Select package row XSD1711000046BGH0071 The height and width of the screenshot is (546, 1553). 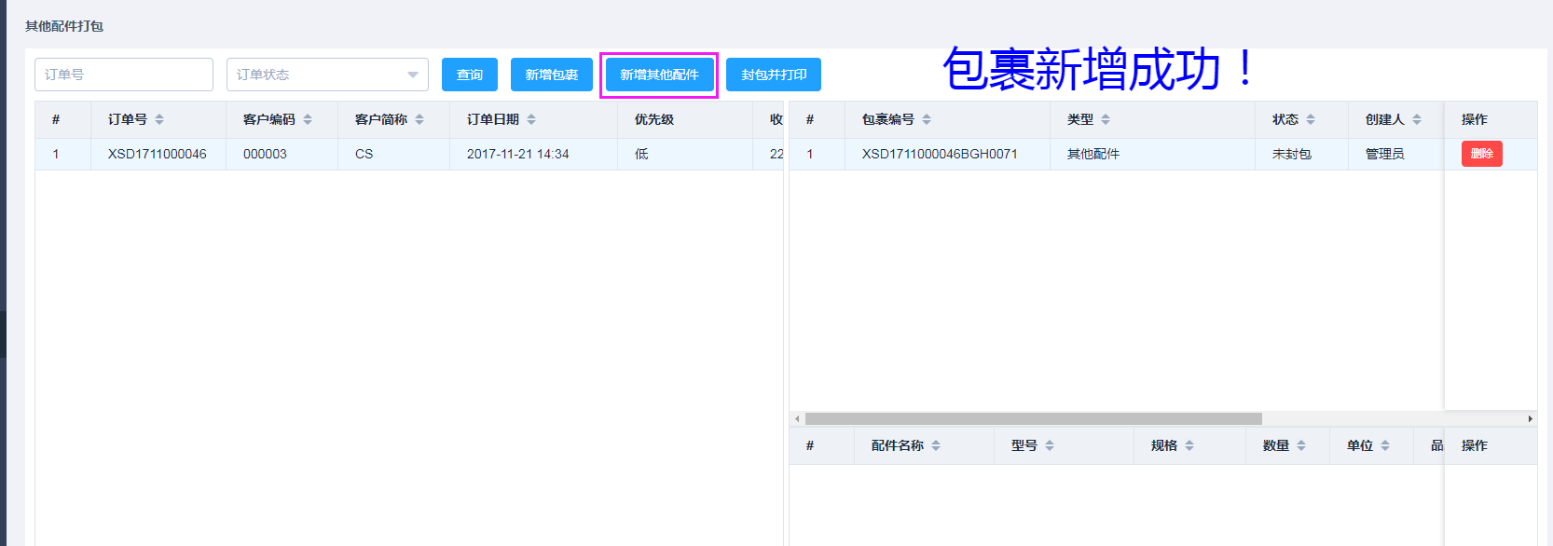click(x=940, y=154)
